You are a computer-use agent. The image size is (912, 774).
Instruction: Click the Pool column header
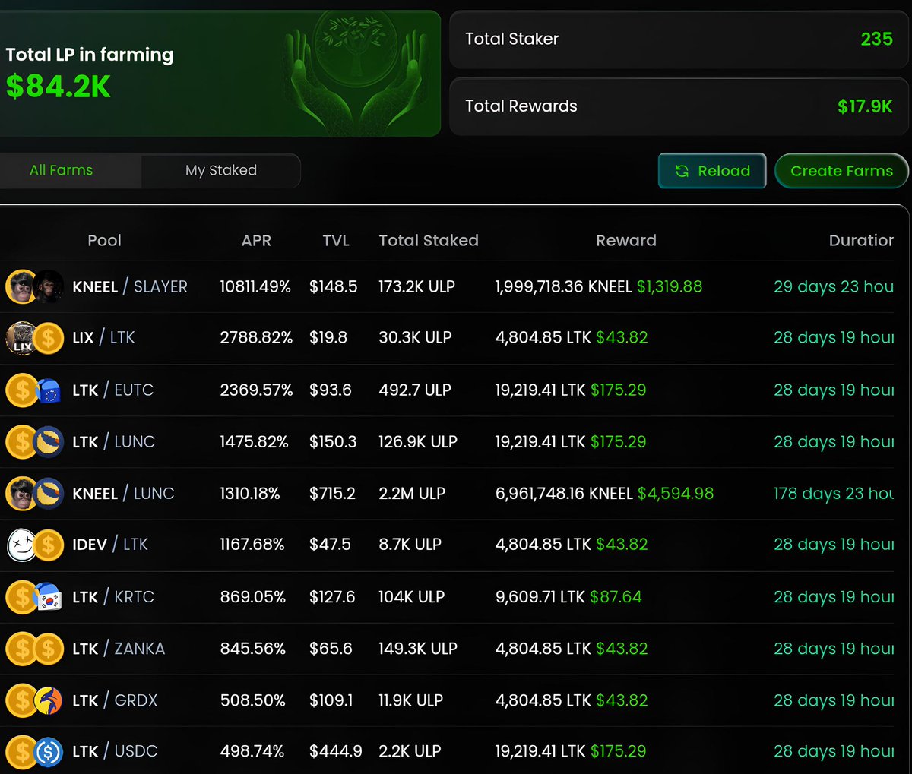tap(104, 240)
